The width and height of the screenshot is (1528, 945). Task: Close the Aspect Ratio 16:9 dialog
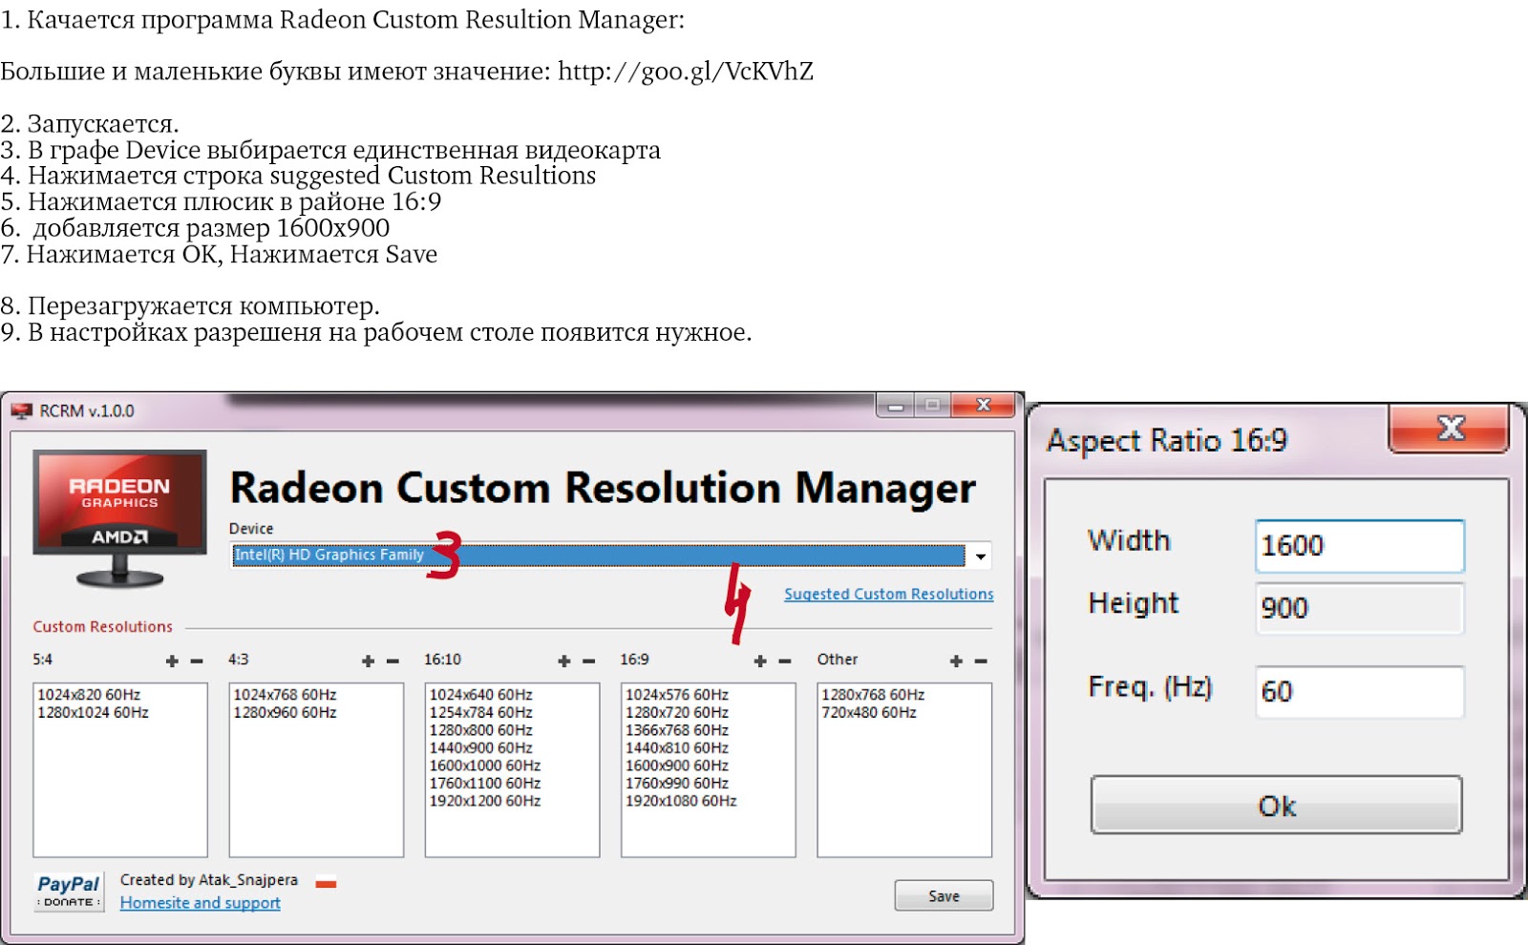point(1450,429)
